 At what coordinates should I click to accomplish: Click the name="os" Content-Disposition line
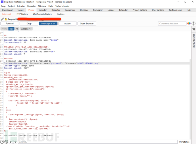tap(29, 52)
